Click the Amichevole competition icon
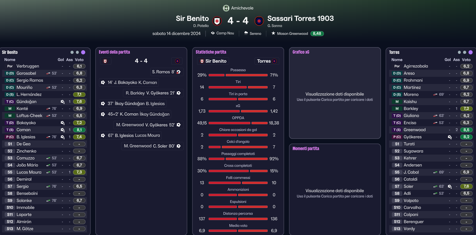The width and height of the screenshot is (476, 235). (226, 8)
